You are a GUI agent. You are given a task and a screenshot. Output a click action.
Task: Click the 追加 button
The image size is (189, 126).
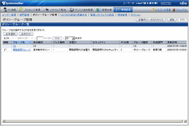click(172, 20)
